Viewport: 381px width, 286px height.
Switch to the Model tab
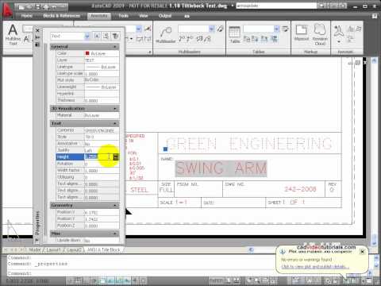tap(35, 249)
